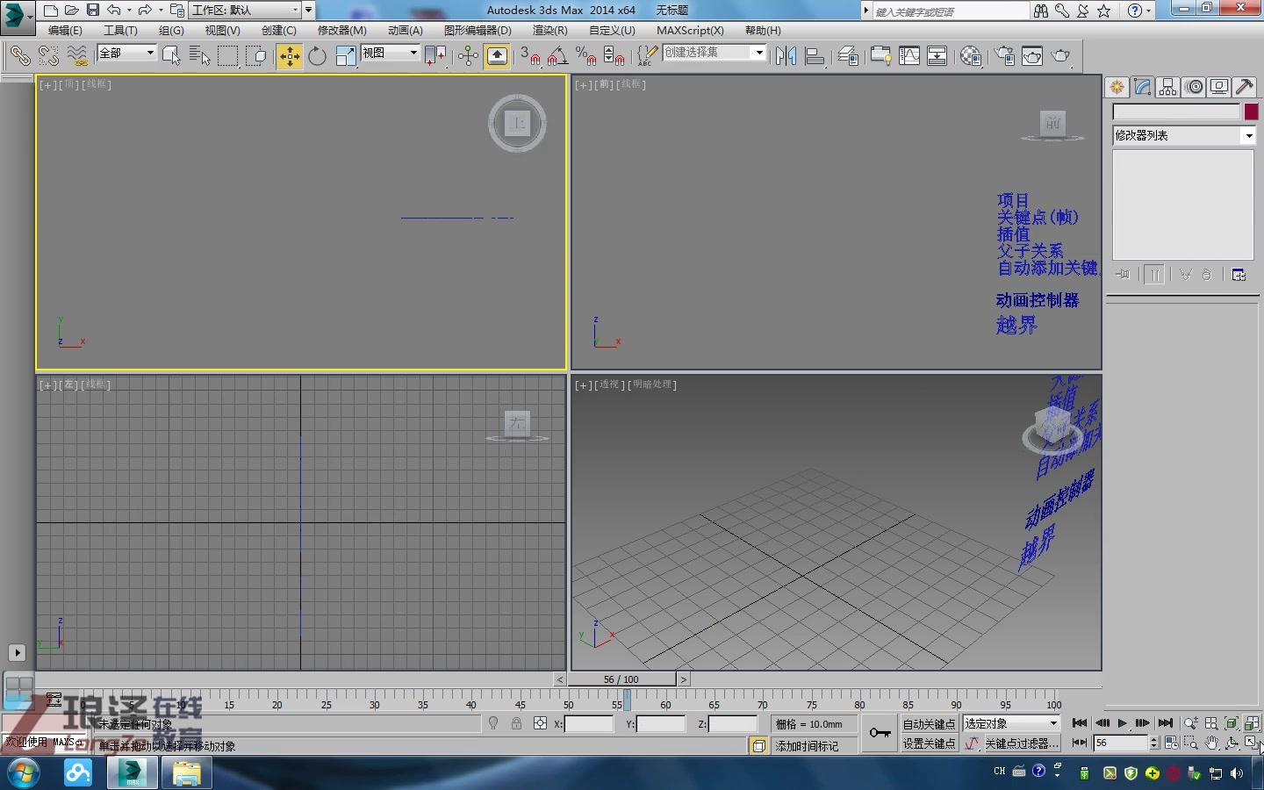Click the object color swatch
Screen dimensions: 1264x790
point(1251,111)
